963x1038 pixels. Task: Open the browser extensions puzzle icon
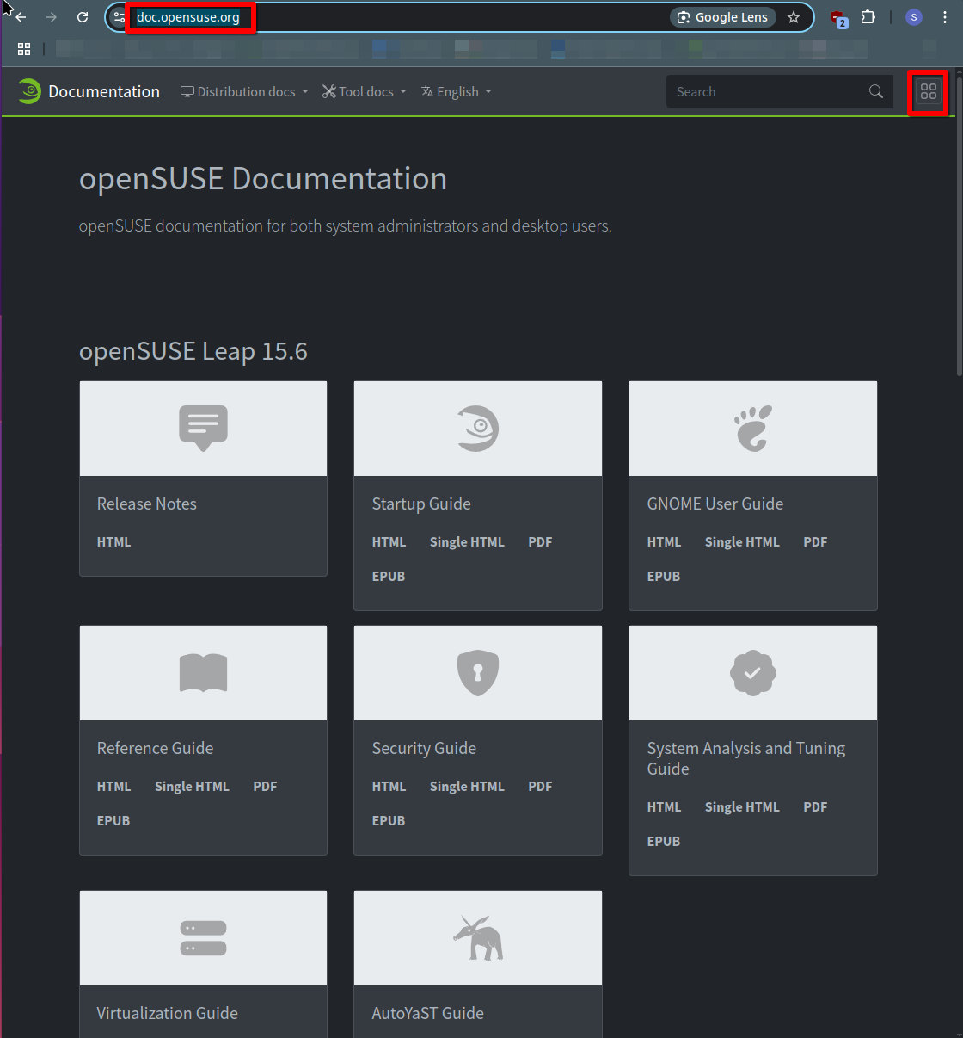[868, 17]
